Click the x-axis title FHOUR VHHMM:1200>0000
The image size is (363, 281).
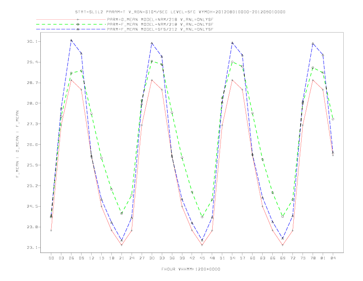[191, 269]
